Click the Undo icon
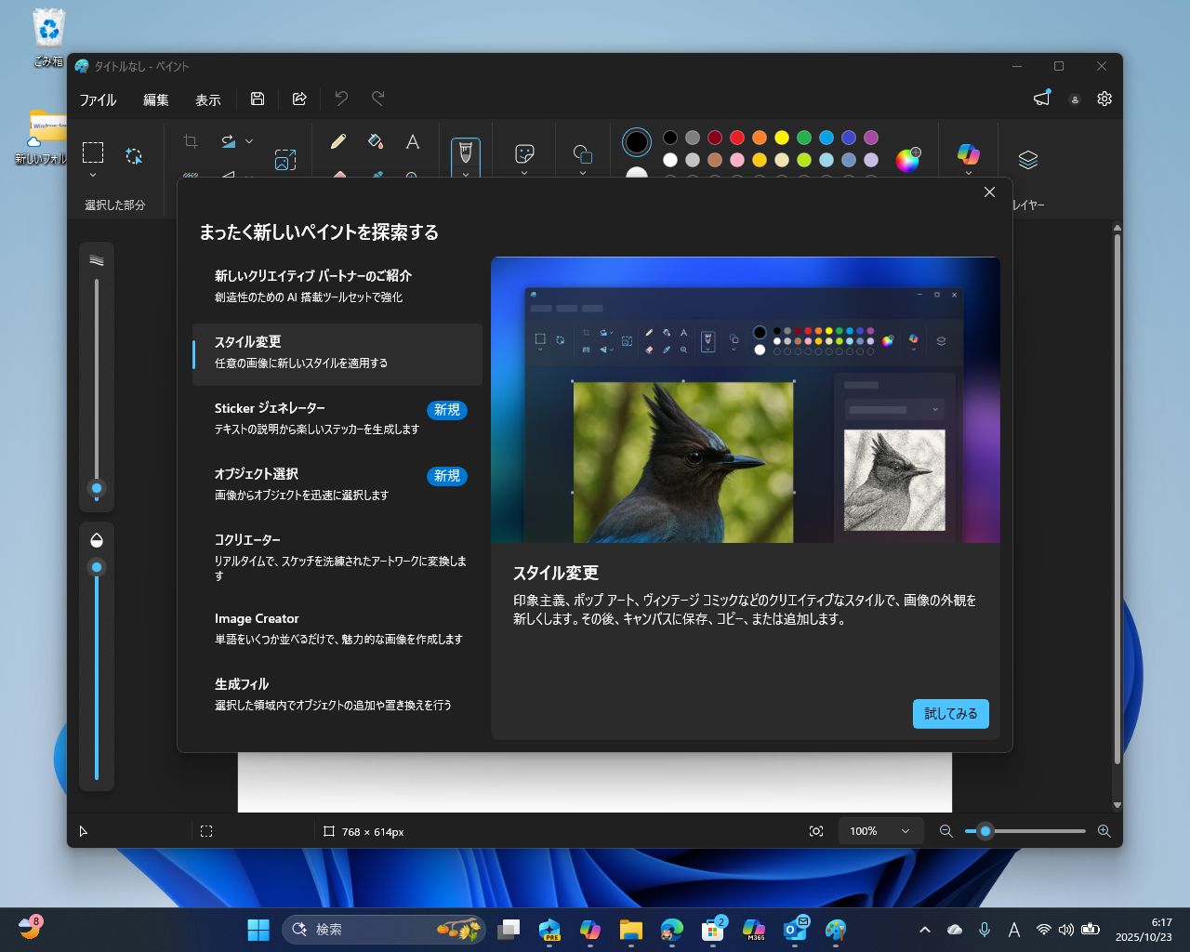 pyautogui.click(x=340, y=99)
